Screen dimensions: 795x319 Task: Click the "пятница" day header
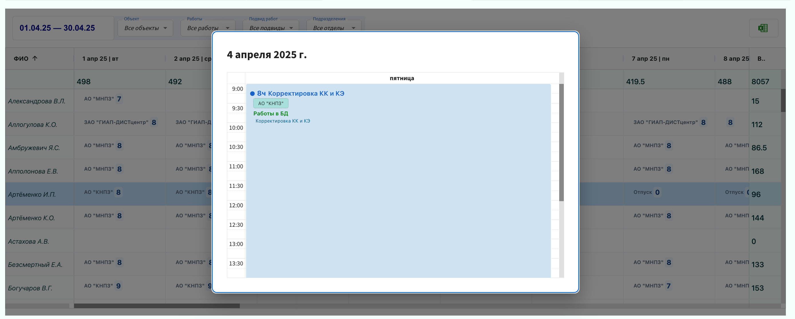pos(402,78)
